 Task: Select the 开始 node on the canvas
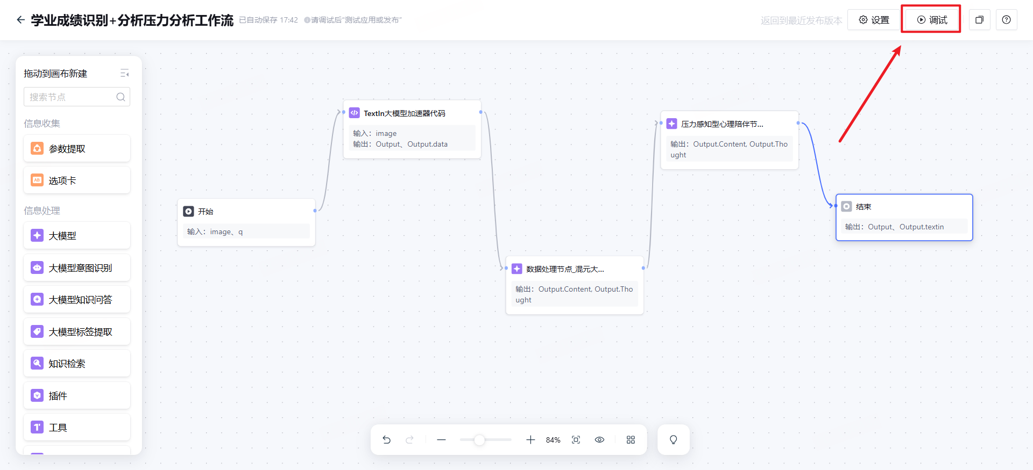pyautogui.click(x=246, y=222)
